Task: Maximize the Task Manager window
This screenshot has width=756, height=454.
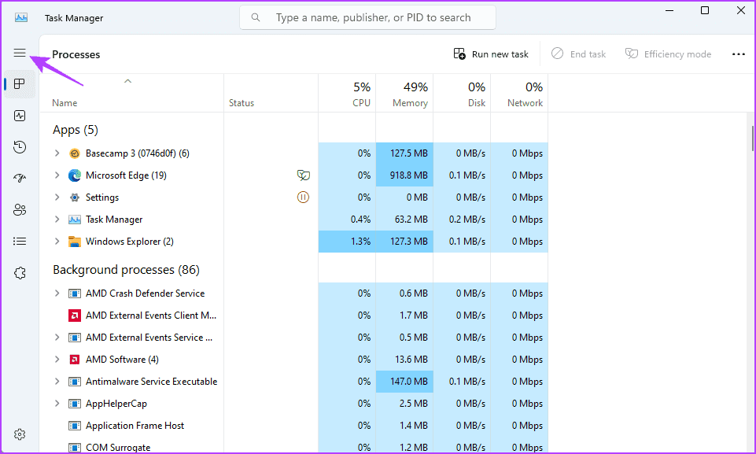Action: [705, 10]
